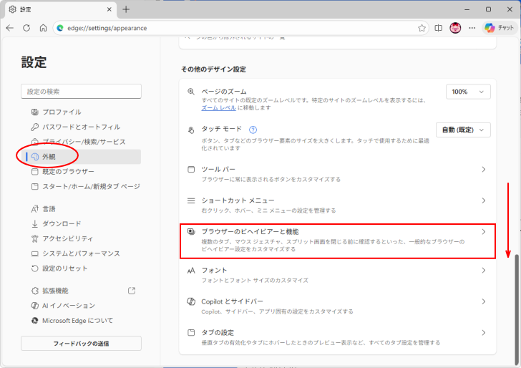This screenshot has height=368, width=521.
Task: Expand ブラウザーのビヘイビアーと機能 chevron
Action: tap(484, 232)
